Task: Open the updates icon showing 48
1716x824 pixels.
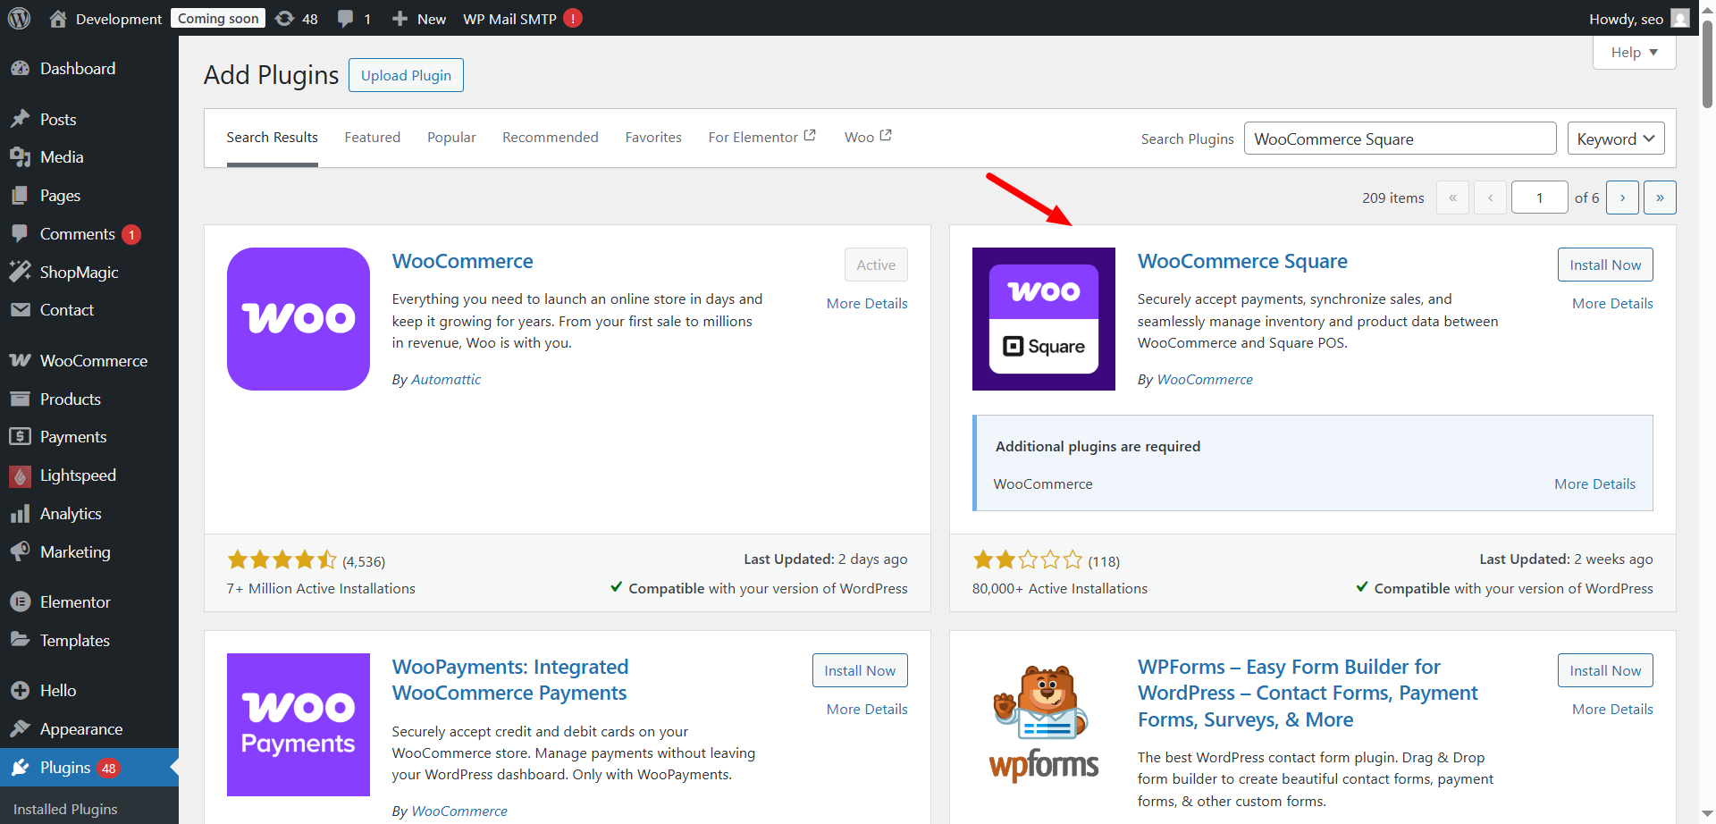Action: click(284, 18)
